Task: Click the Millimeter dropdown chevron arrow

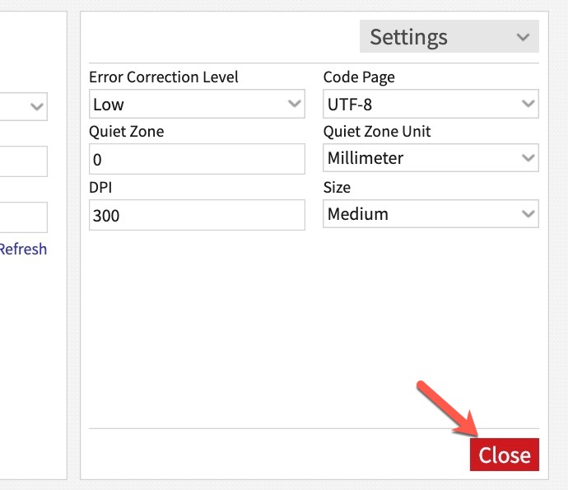Action: [528, 158]
